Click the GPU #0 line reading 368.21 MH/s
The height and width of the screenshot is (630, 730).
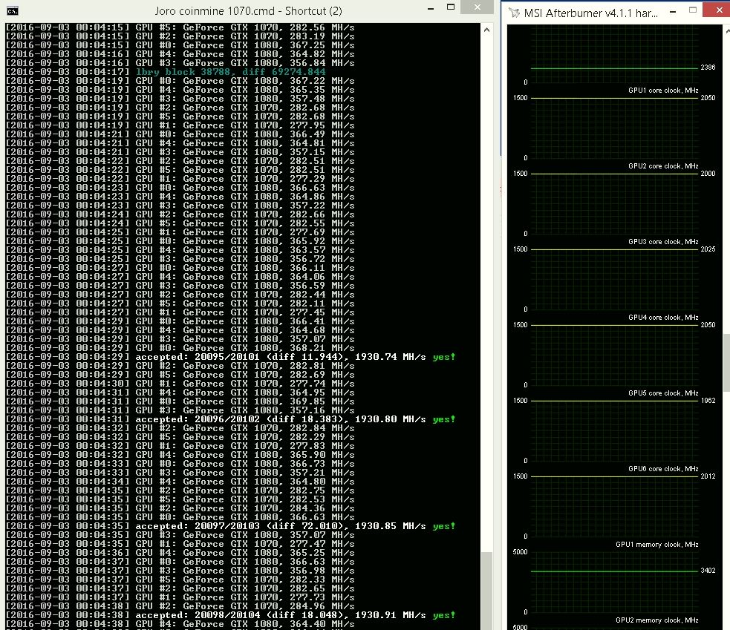(180, 348)
